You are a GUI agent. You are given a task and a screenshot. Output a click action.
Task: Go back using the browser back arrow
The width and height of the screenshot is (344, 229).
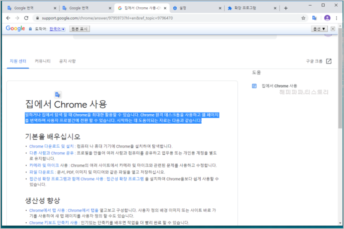8,18
